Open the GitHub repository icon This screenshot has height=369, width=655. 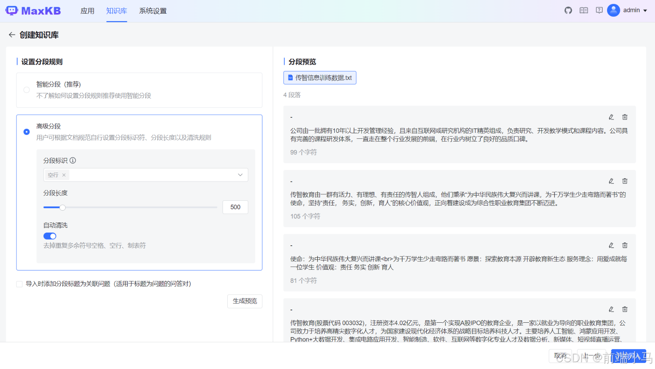pos(568,10)
